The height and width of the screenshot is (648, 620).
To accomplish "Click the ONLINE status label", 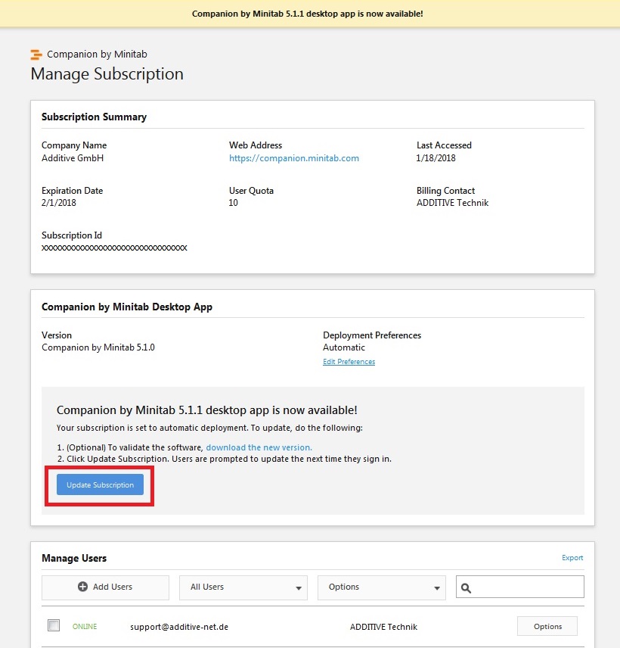I will (85, 627).
